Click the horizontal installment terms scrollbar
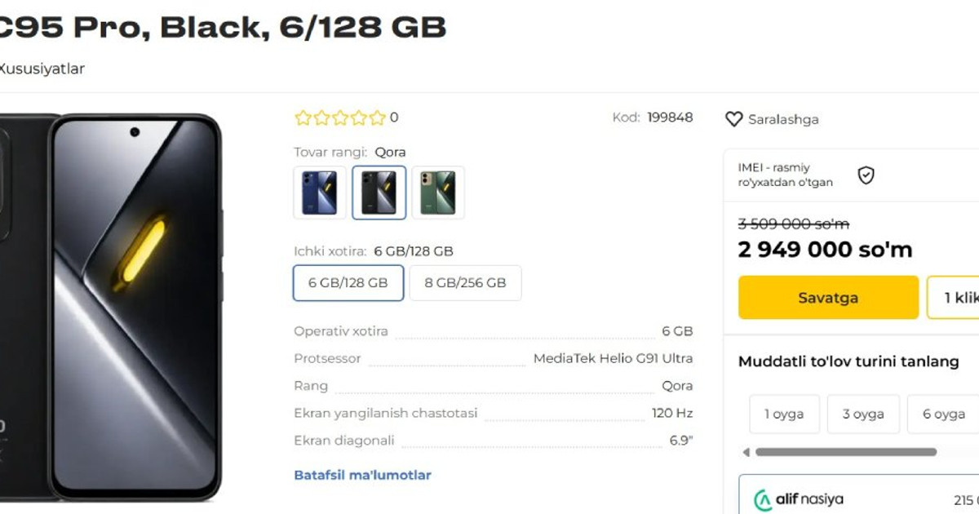Screen dimensions: 979x514 point(846,452)
